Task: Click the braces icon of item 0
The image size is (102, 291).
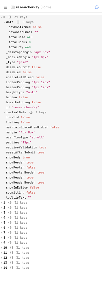Action: point(10,17)
